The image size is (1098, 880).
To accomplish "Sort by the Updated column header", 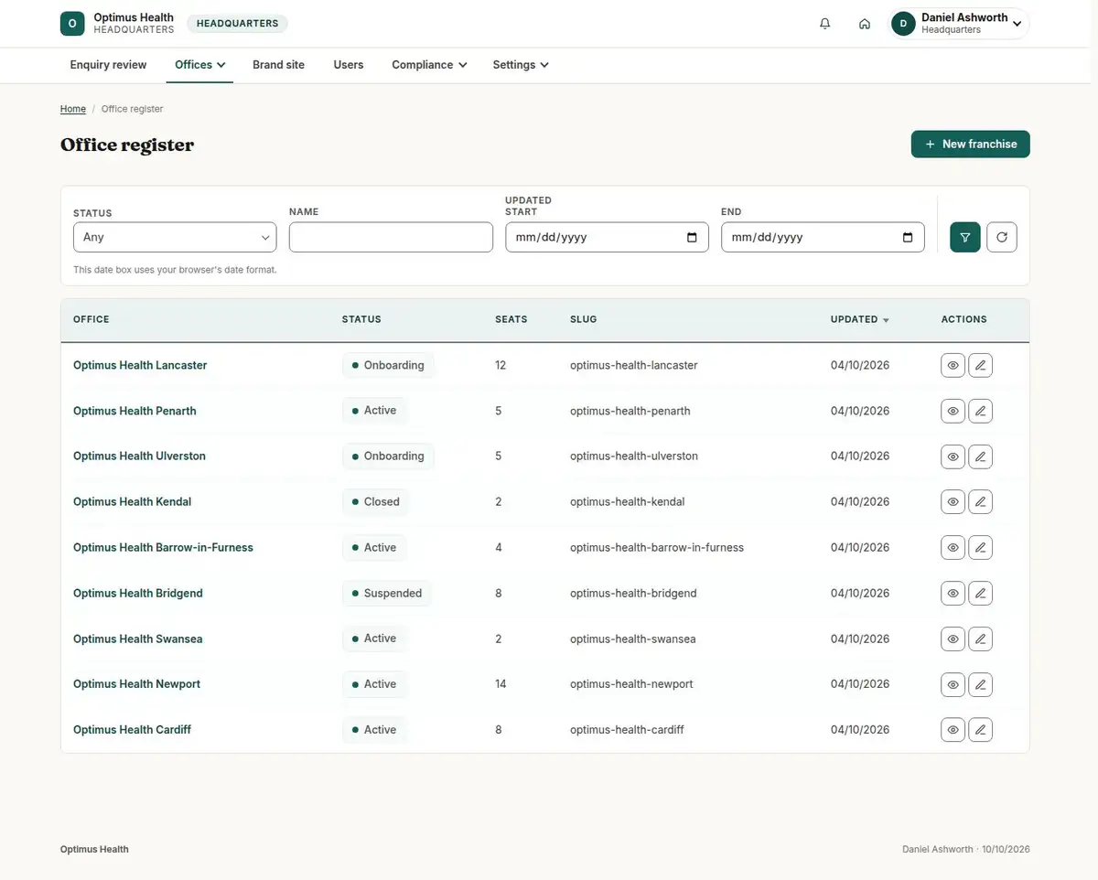I will pyautogui.click(x=859, y=319).
